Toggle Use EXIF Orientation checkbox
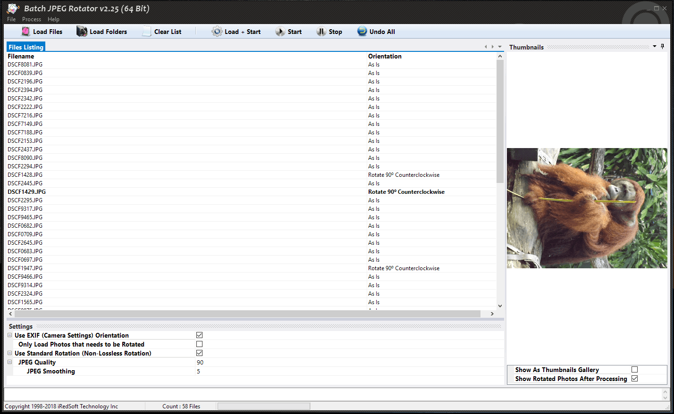674x414 pixels. (199, 335)
